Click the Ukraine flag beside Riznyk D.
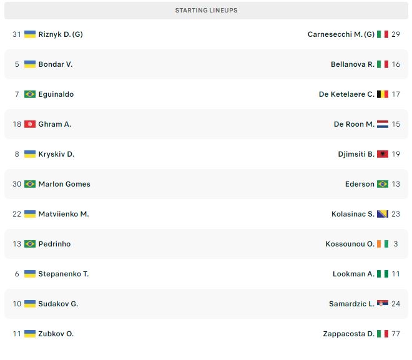Screen dimensions: 412x360 (x=30, y=34)
